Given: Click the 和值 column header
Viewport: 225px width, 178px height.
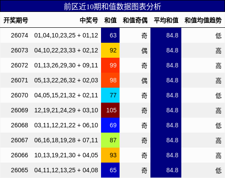Looking at the screenshot, I should click(x=110, y=20).
